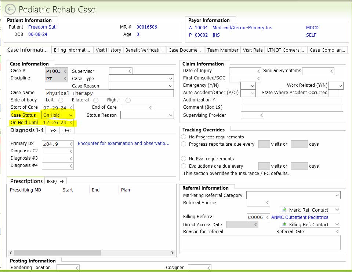Click the Prescriptions horizontal scrollbar
This screenshot has width=352, height=272.
[x=57, y=253]
